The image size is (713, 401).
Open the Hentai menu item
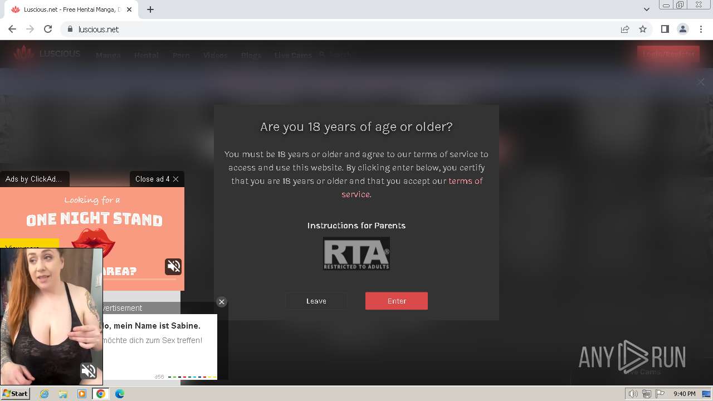pos(146,55)
